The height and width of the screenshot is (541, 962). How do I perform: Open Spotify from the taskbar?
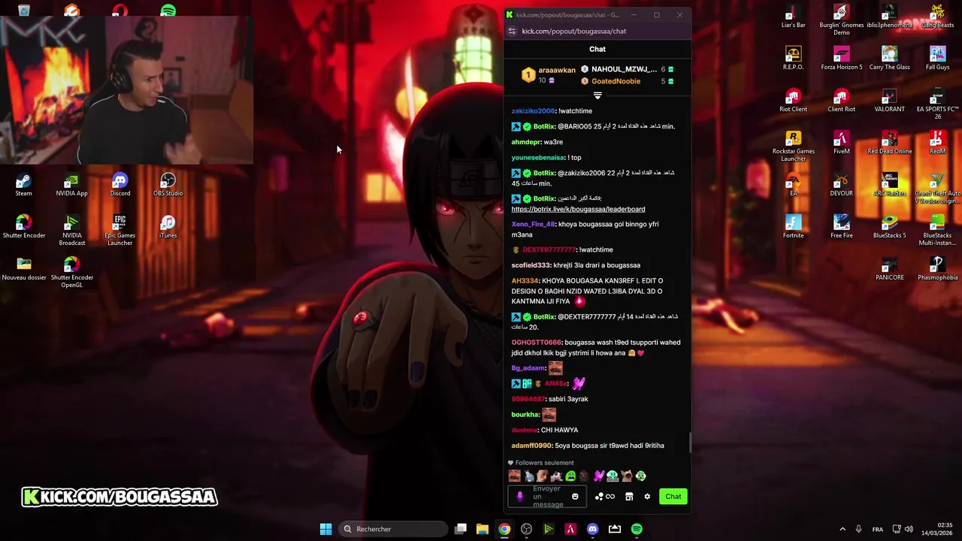[637, 529]
